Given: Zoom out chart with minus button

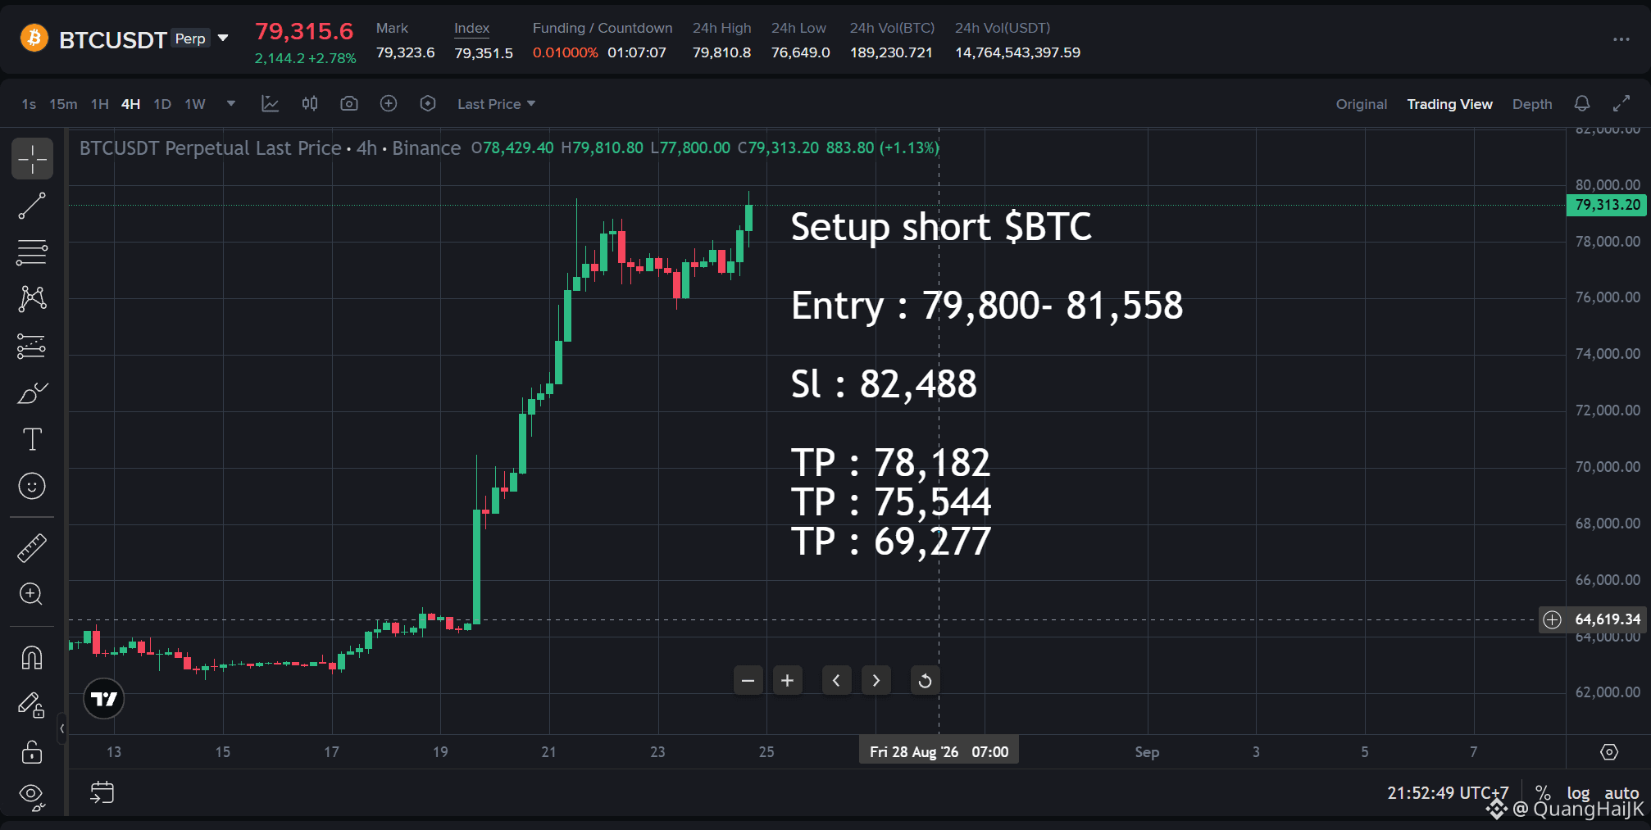Looking at the screenshot, I should 748,680.
